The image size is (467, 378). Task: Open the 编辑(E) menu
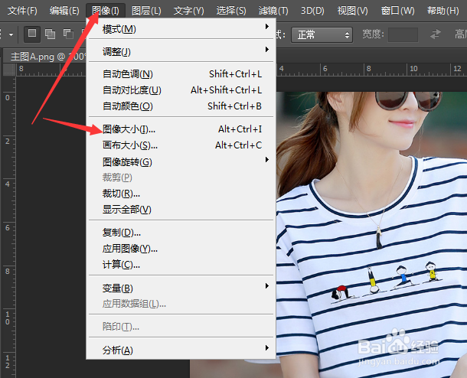[x=64, y=11]
